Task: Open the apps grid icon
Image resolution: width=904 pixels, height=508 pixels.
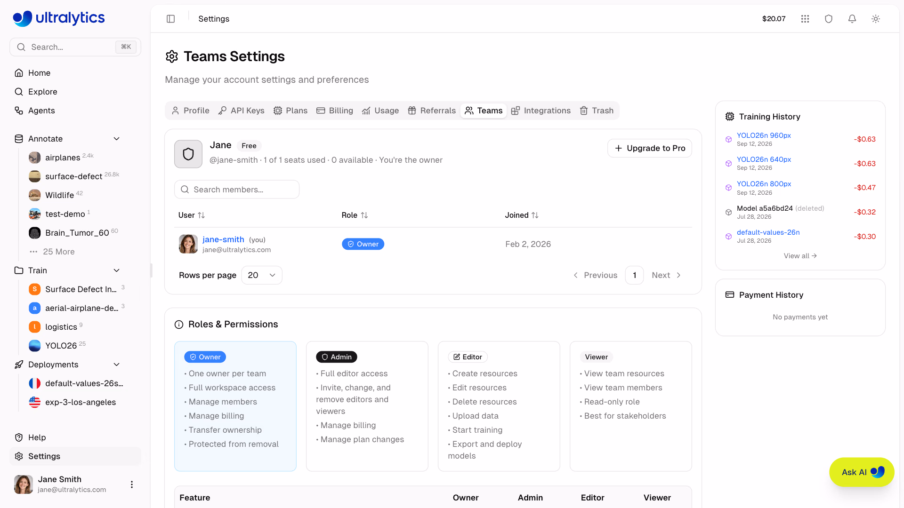Action: 805,19
